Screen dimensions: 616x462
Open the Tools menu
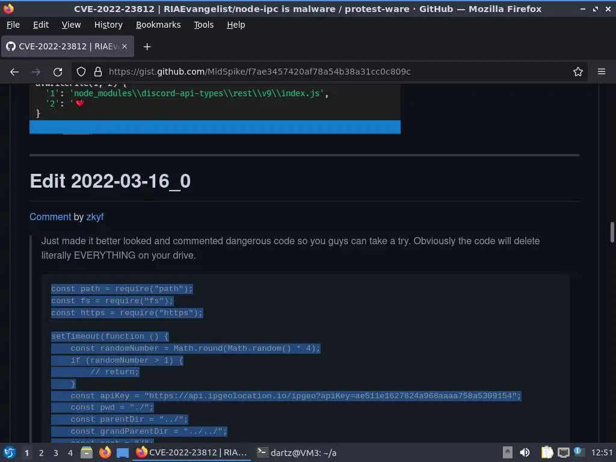coord(203,25)
